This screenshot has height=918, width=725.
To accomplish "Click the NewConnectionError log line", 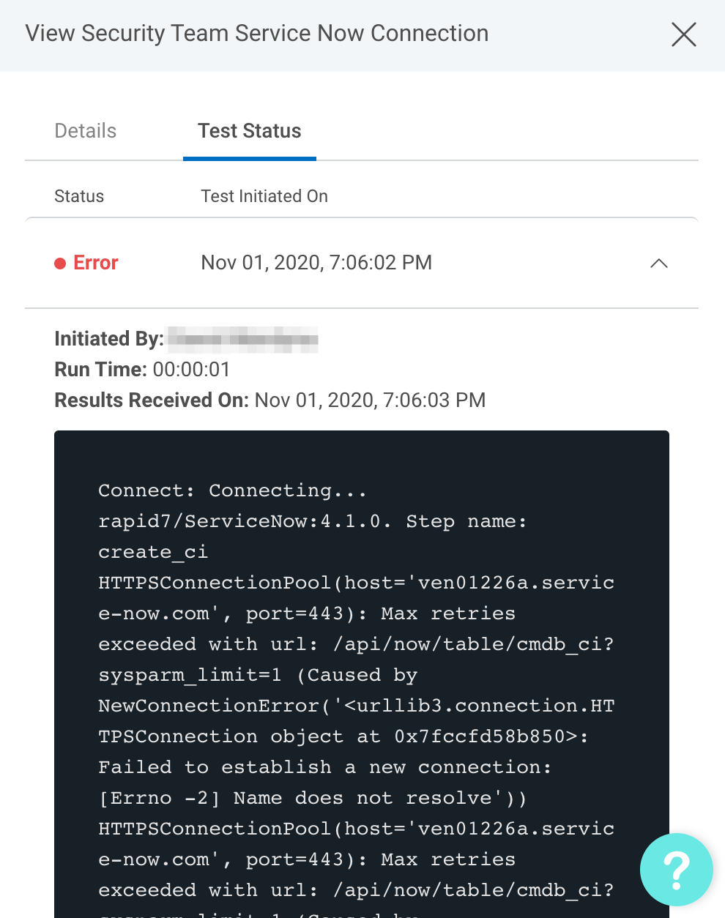I will pos(356,706).
